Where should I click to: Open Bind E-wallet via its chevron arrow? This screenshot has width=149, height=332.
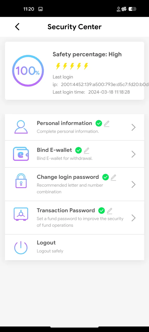click(x=133, y=154)
